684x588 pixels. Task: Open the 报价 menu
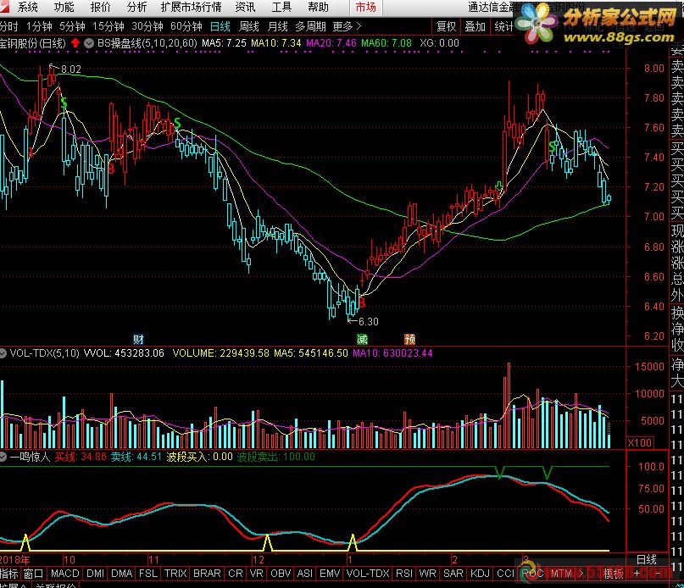tap(100, 7)
